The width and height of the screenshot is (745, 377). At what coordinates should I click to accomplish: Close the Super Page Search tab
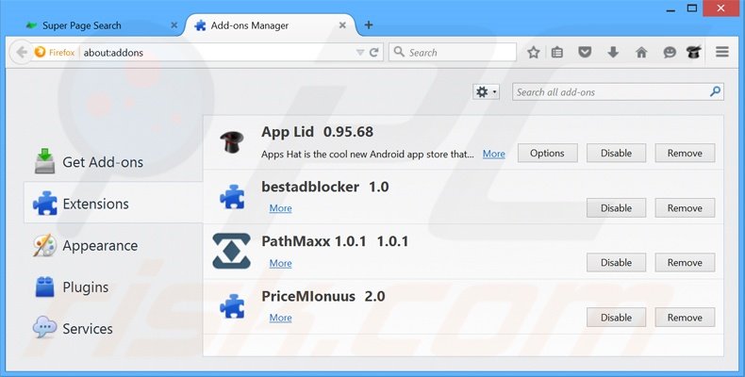174,25
